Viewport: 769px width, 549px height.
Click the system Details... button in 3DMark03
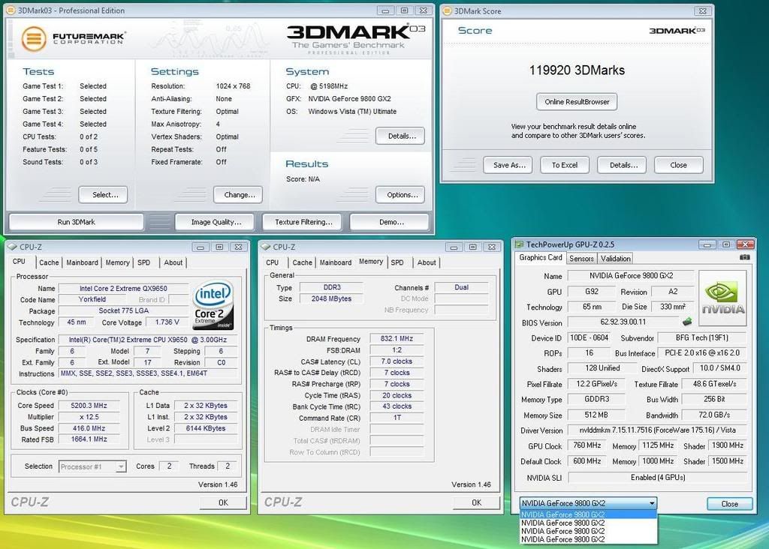pyautogui.click(x=400, y=136)
